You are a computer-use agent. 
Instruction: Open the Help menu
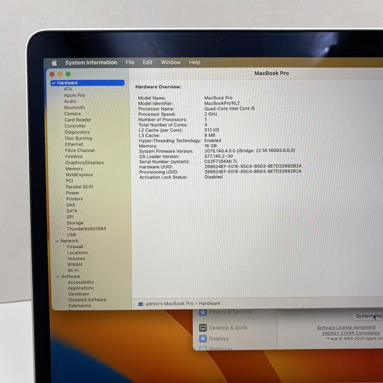coord(195,62)
